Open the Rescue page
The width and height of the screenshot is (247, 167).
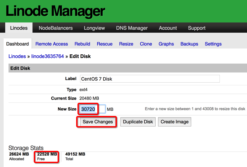(105, 44)
